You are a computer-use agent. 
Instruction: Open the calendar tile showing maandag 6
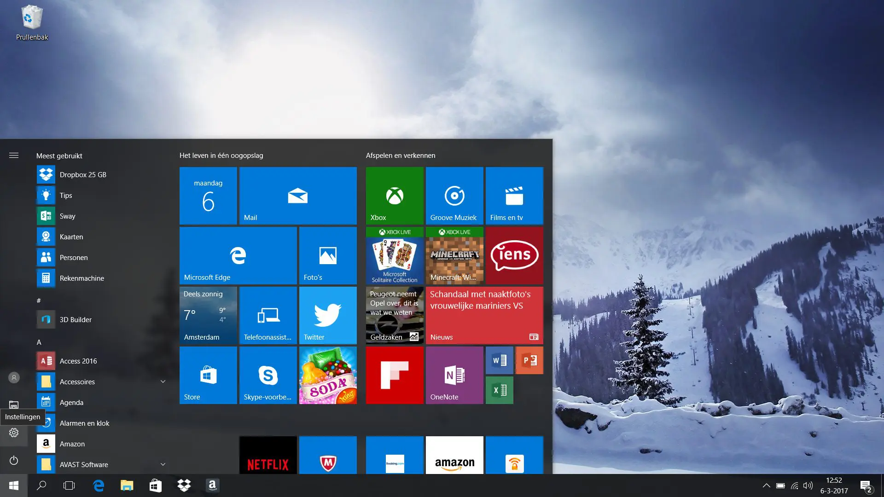pos(208,196)
